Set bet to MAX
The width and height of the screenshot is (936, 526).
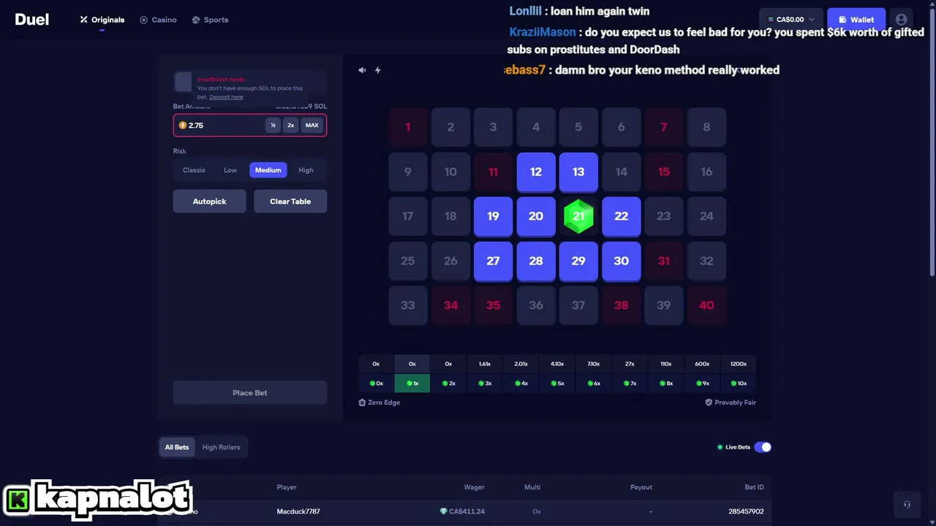pyautogui.click(x=312, y=125)
